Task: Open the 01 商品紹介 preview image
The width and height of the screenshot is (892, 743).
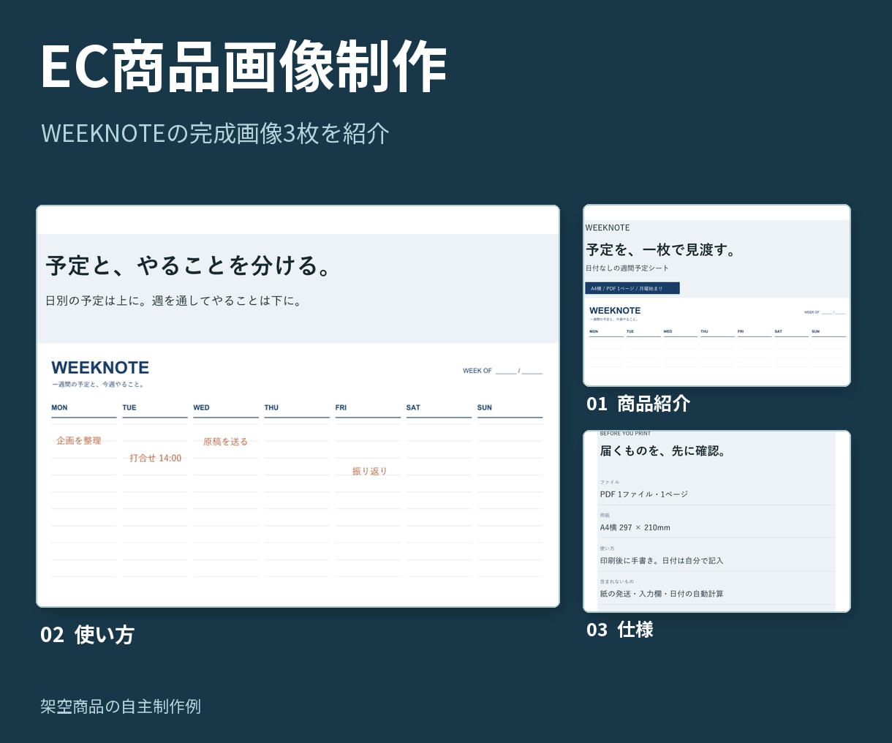Action: click(x=717, y=295)
